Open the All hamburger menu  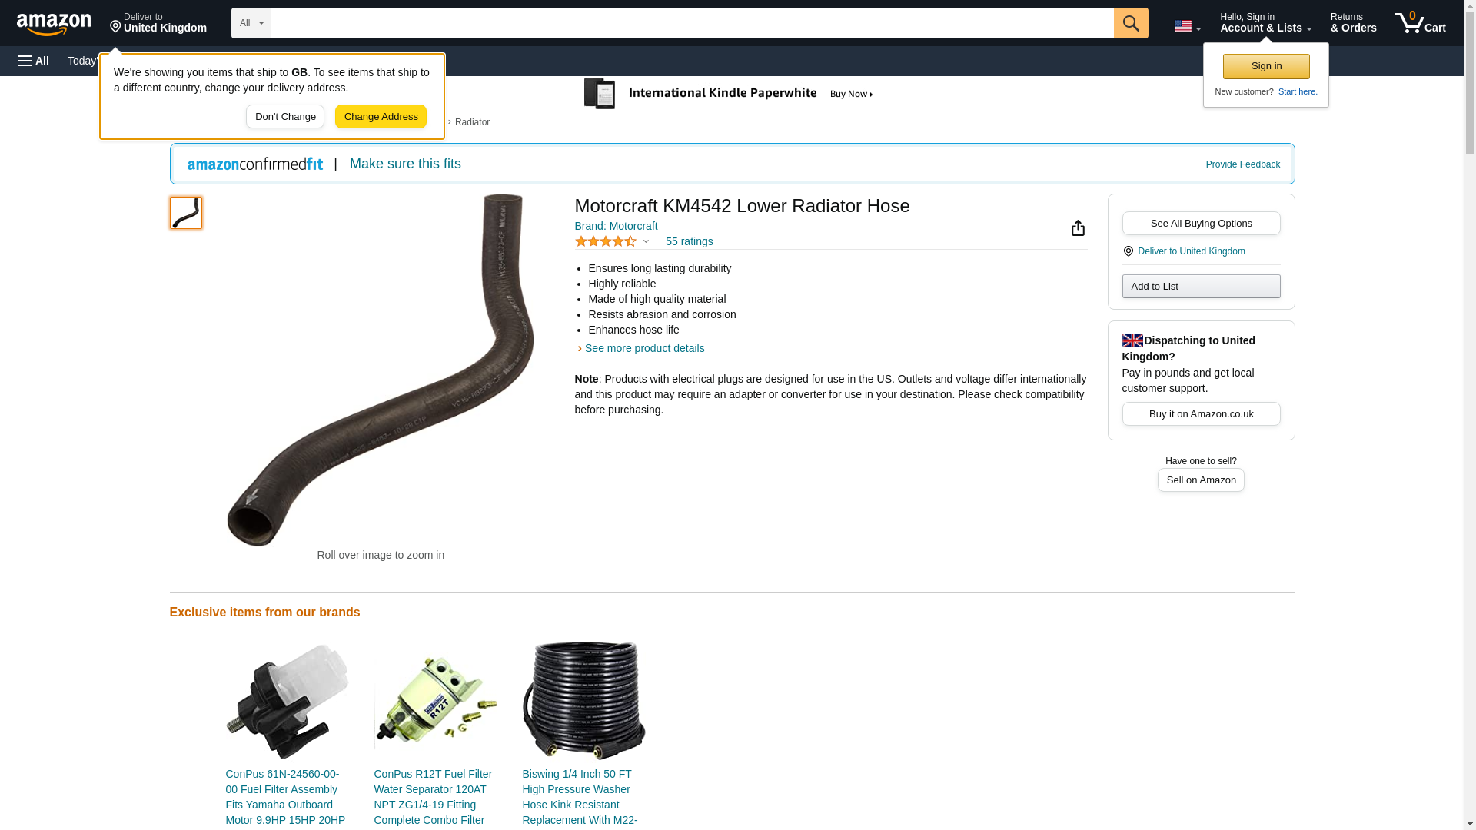click(x=34, y=61)
